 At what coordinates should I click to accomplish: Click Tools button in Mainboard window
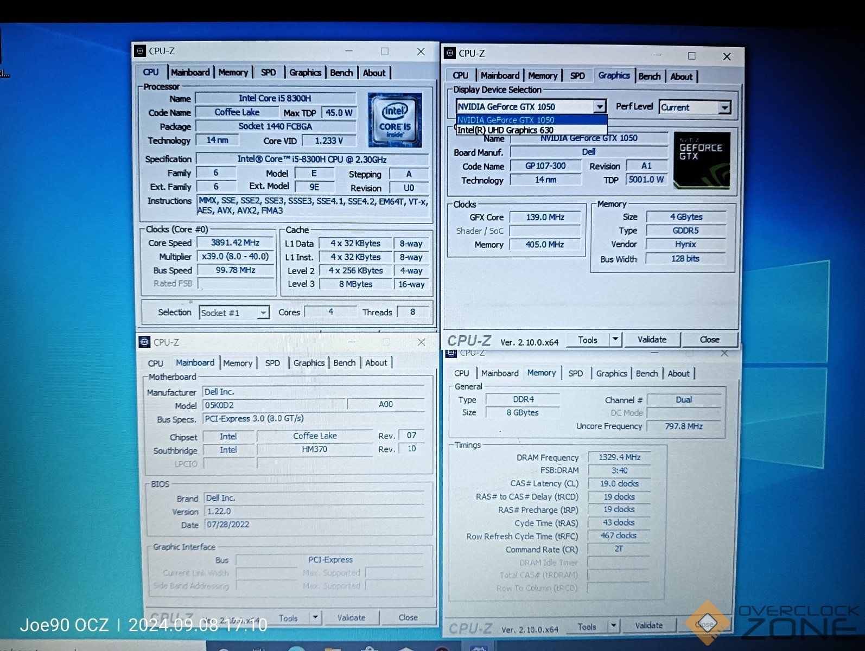(288, 618)
